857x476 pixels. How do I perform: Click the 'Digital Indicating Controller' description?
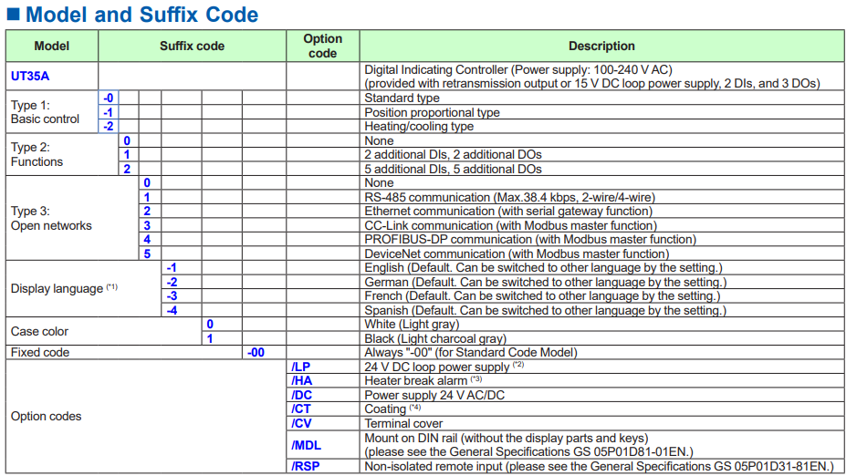592,77
